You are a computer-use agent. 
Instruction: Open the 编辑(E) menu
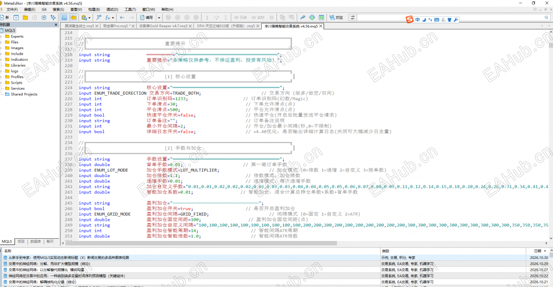tap(29, 9)
